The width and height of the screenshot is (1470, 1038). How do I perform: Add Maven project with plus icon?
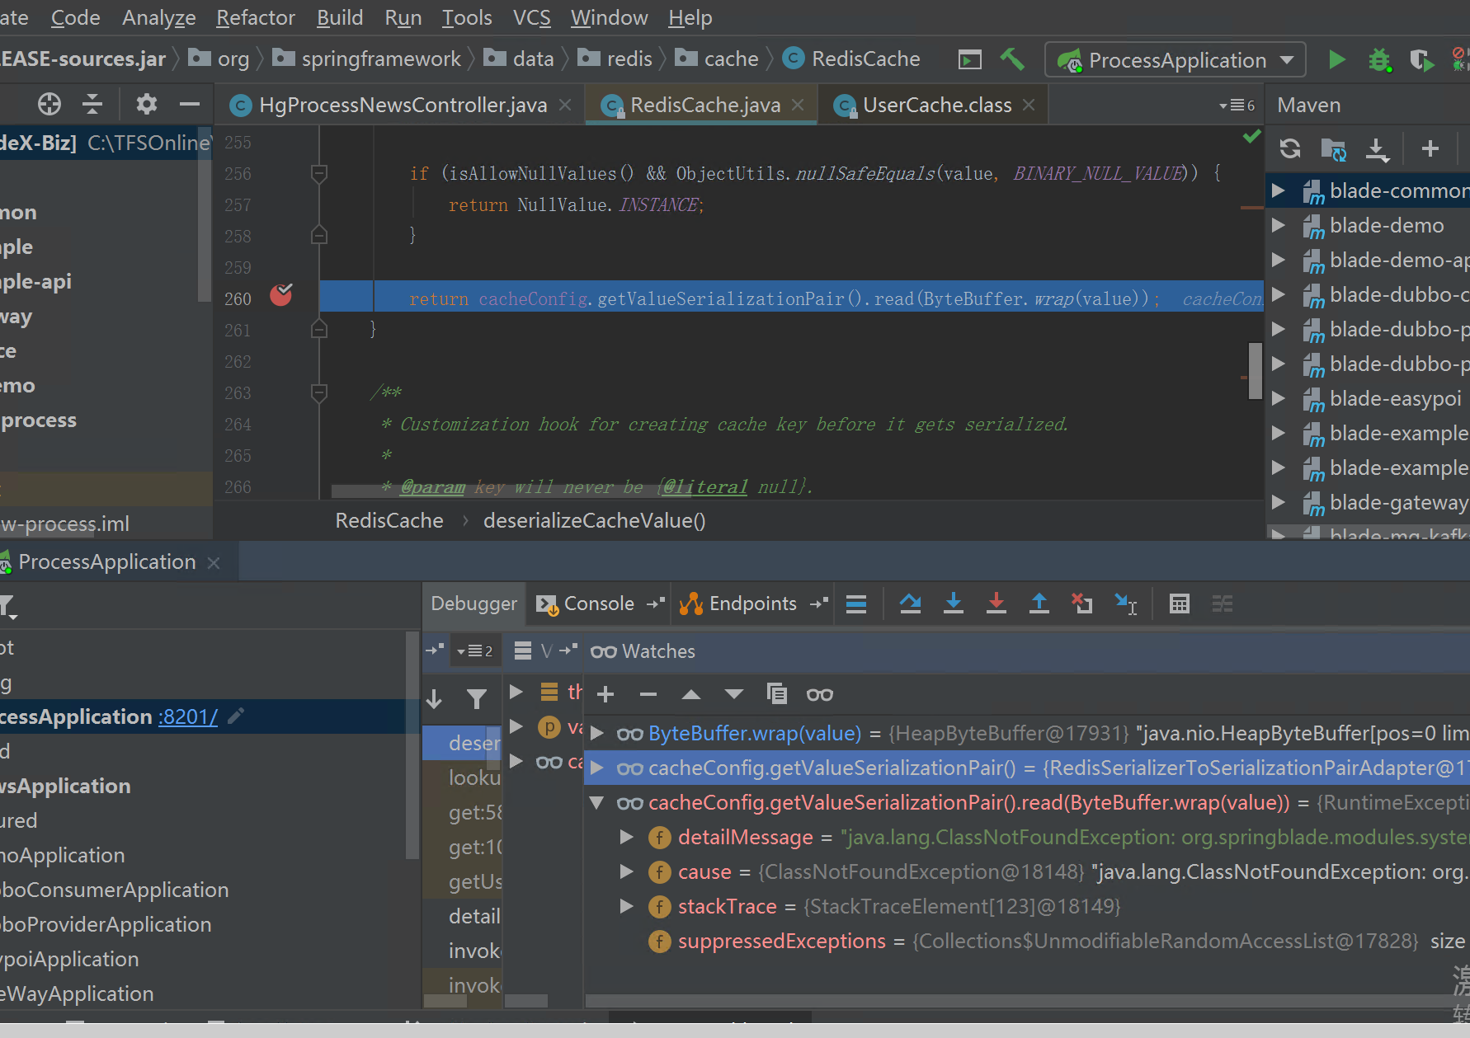click(1430, 148)
